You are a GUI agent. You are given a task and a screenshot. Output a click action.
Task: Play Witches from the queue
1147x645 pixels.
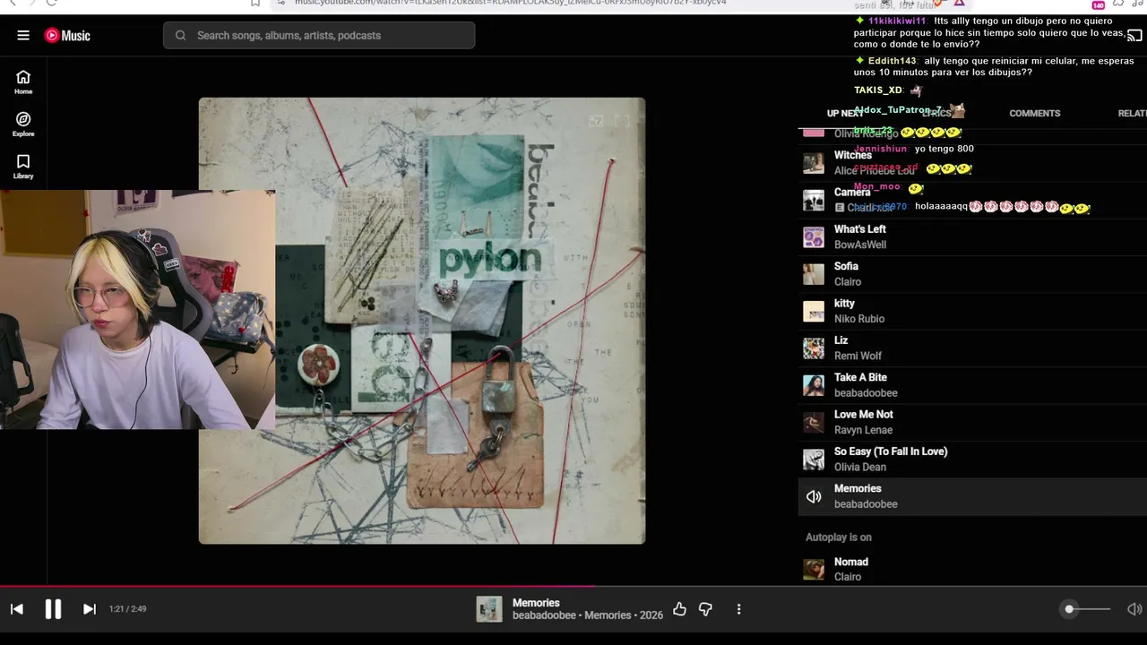click(972, 163)
